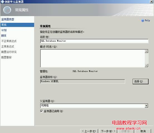
Task: Click the 取消 cancel button
Action: pyautogui.click(x=143, y=131)
